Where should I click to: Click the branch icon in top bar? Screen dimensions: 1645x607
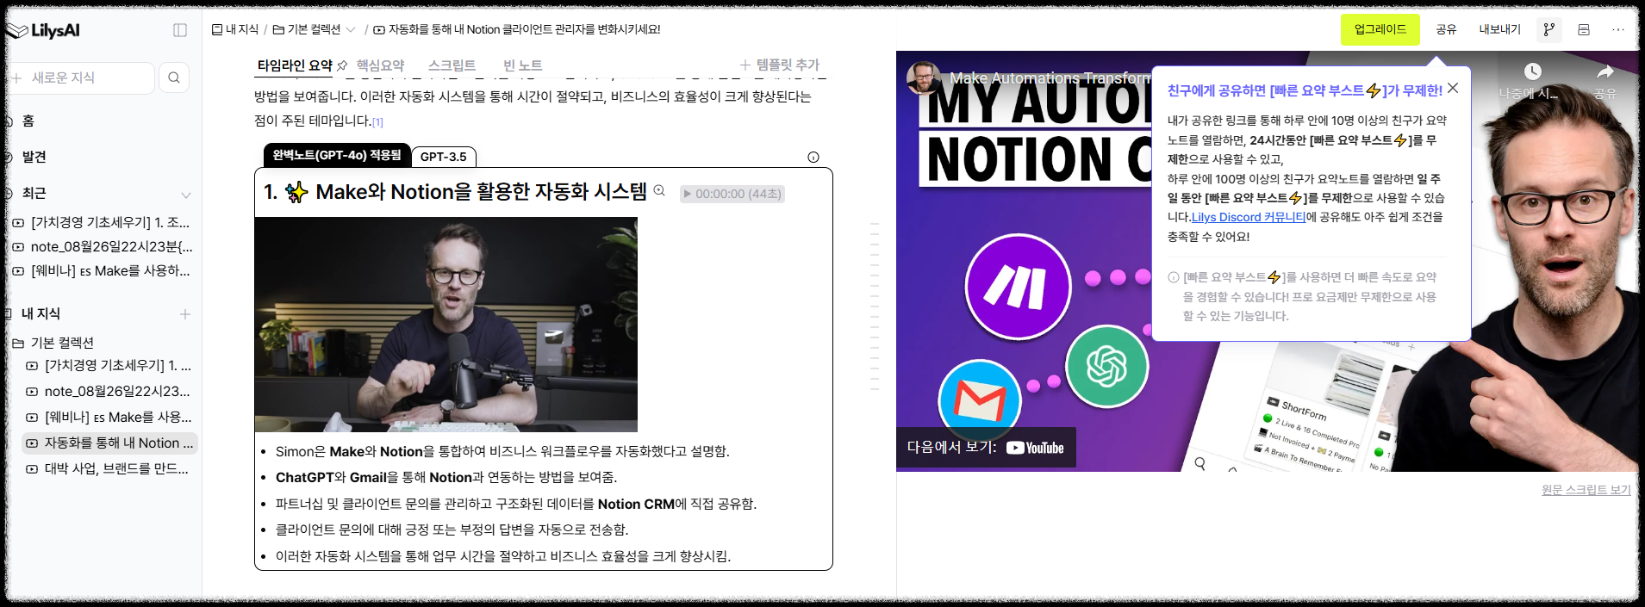[1549, 29]
